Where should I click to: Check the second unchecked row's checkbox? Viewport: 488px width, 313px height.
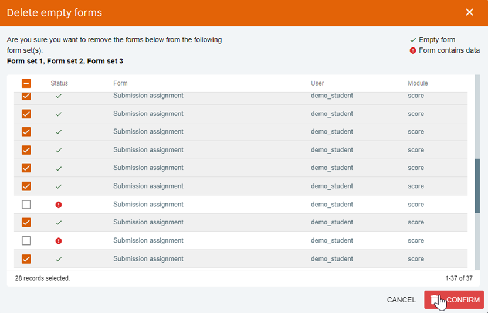[x=26, y=240]
